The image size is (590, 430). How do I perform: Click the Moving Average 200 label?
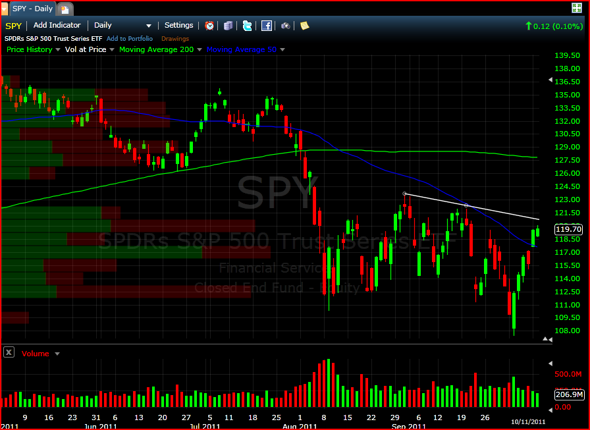pos(156,49)
